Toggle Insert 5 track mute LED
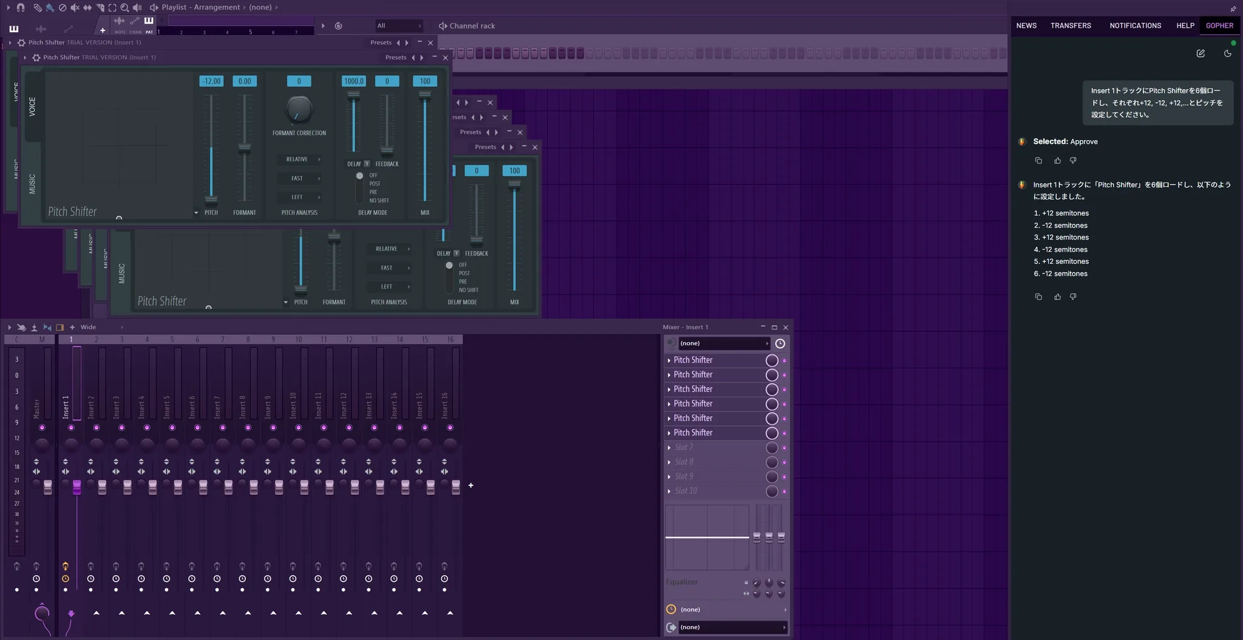 172,428
